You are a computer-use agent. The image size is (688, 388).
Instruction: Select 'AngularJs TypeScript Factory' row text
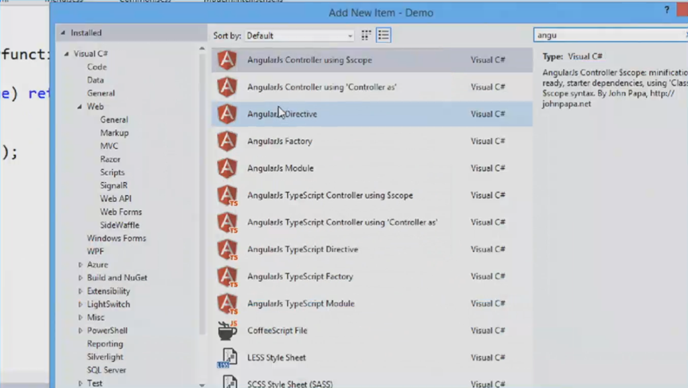pyautogui.click(x=300, y=277)
